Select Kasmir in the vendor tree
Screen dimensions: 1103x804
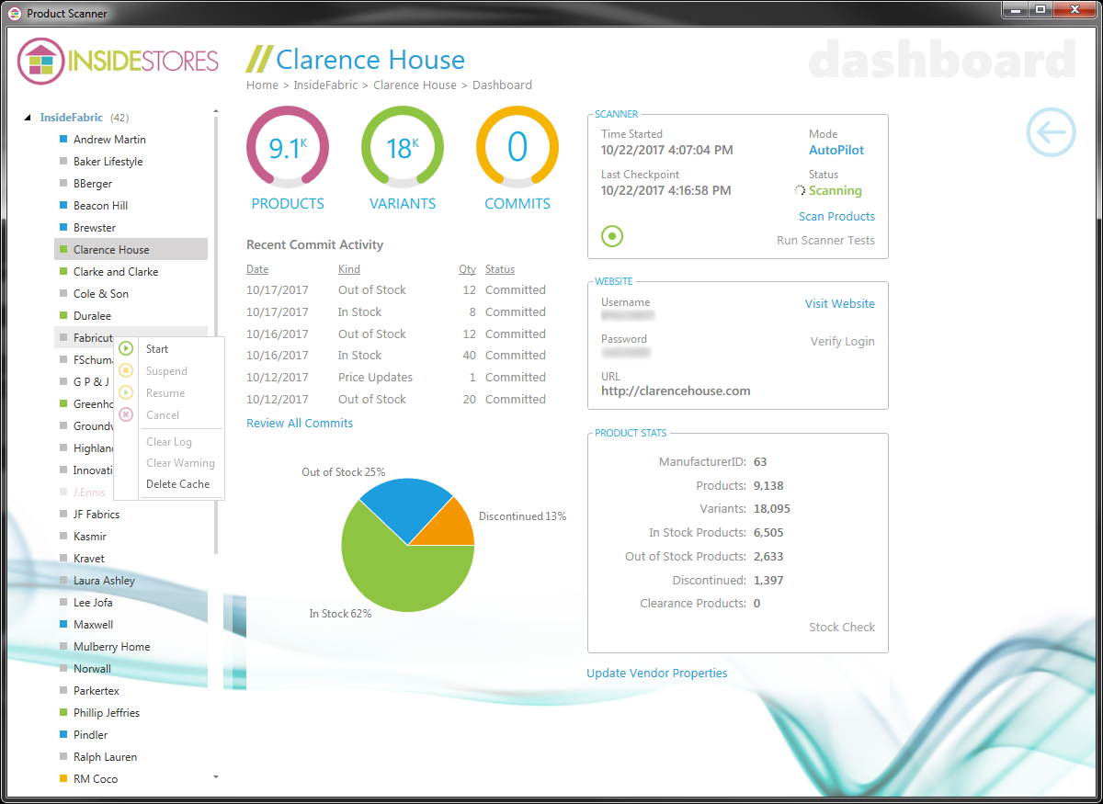point(90,537)
